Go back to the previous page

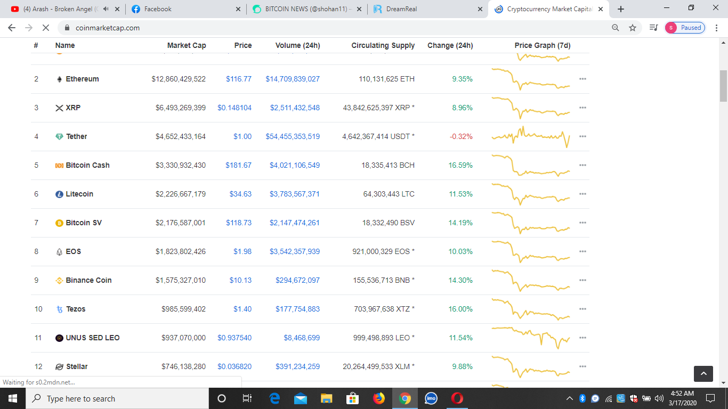(12, 28)
